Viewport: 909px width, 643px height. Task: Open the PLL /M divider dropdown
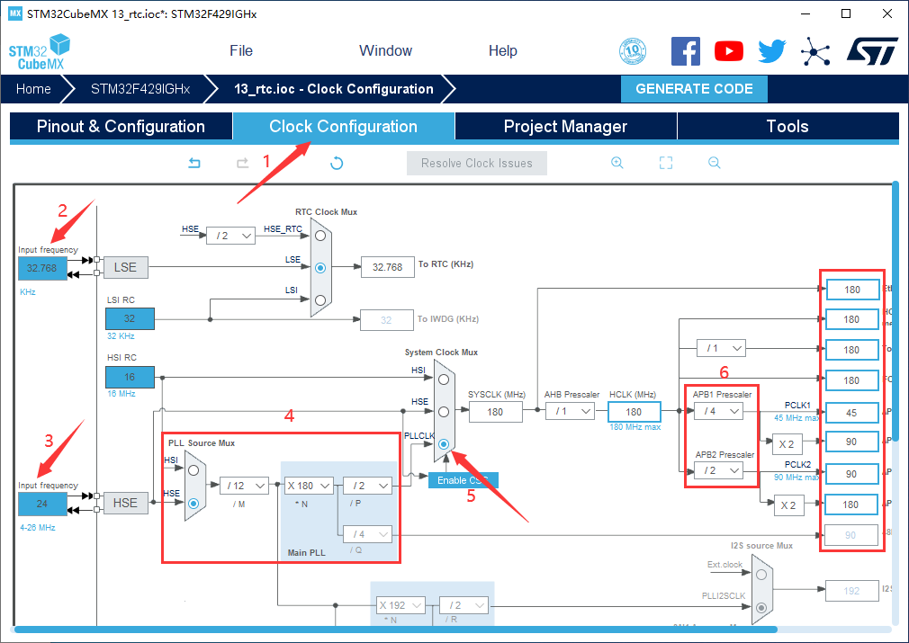[x=244, y=486]
